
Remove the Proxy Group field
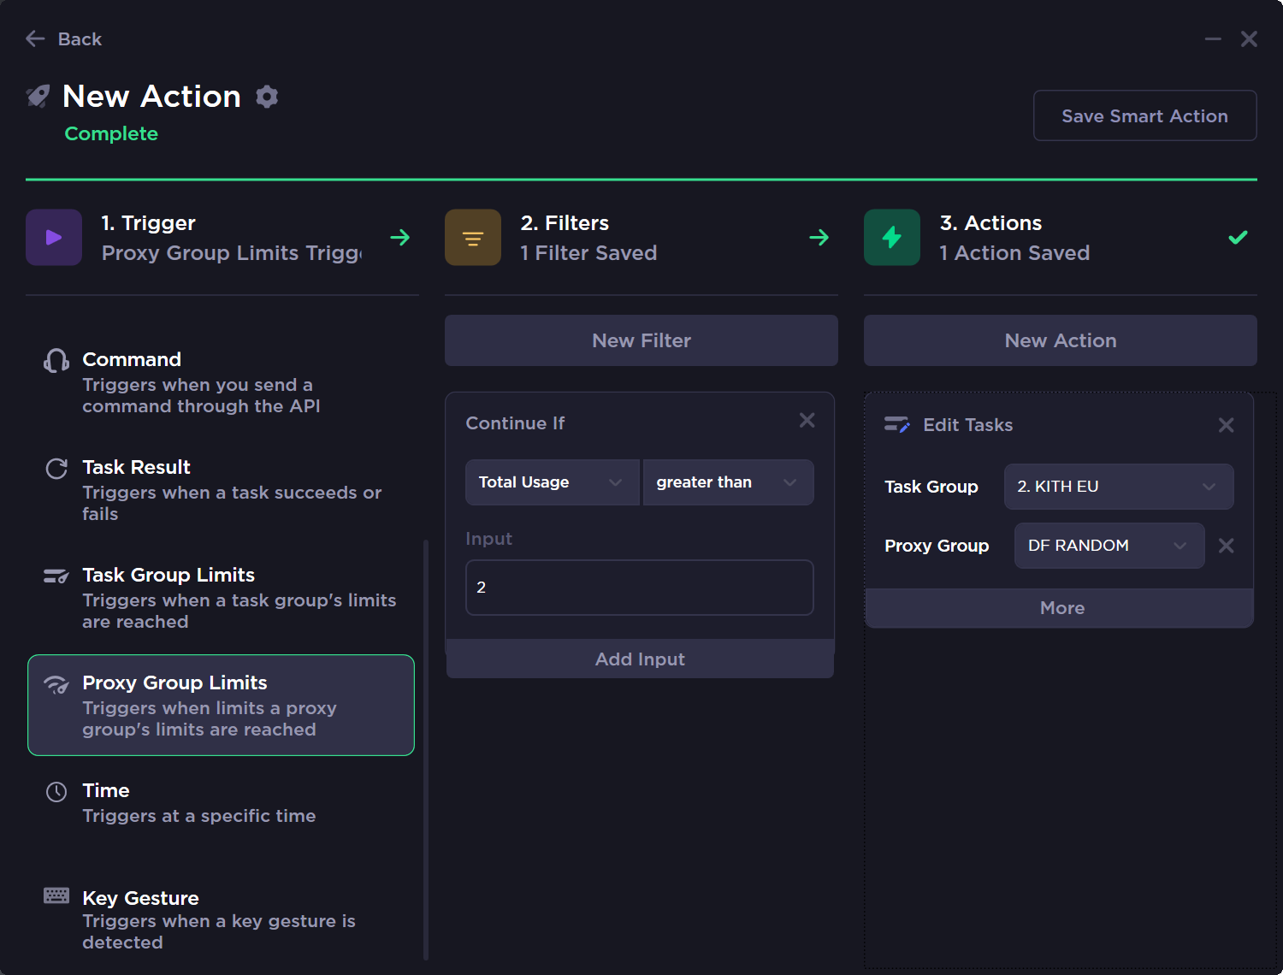click(x=1226, y=546)
